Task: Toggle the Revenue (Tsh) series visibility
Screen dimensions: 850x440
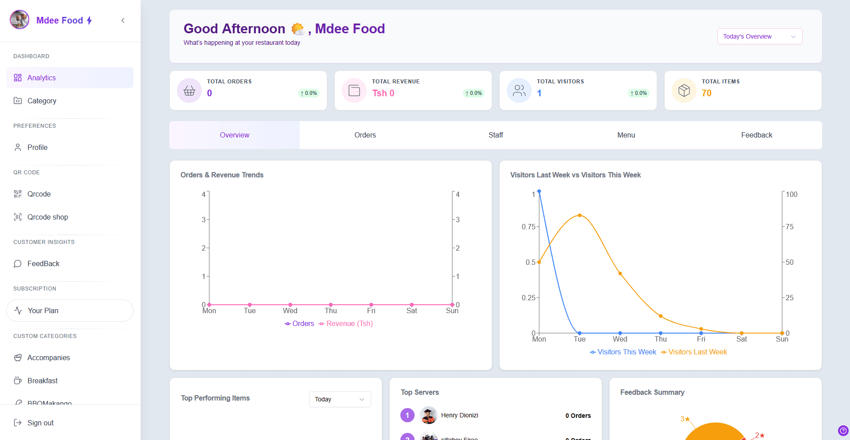Action: (x=345, y=323)
